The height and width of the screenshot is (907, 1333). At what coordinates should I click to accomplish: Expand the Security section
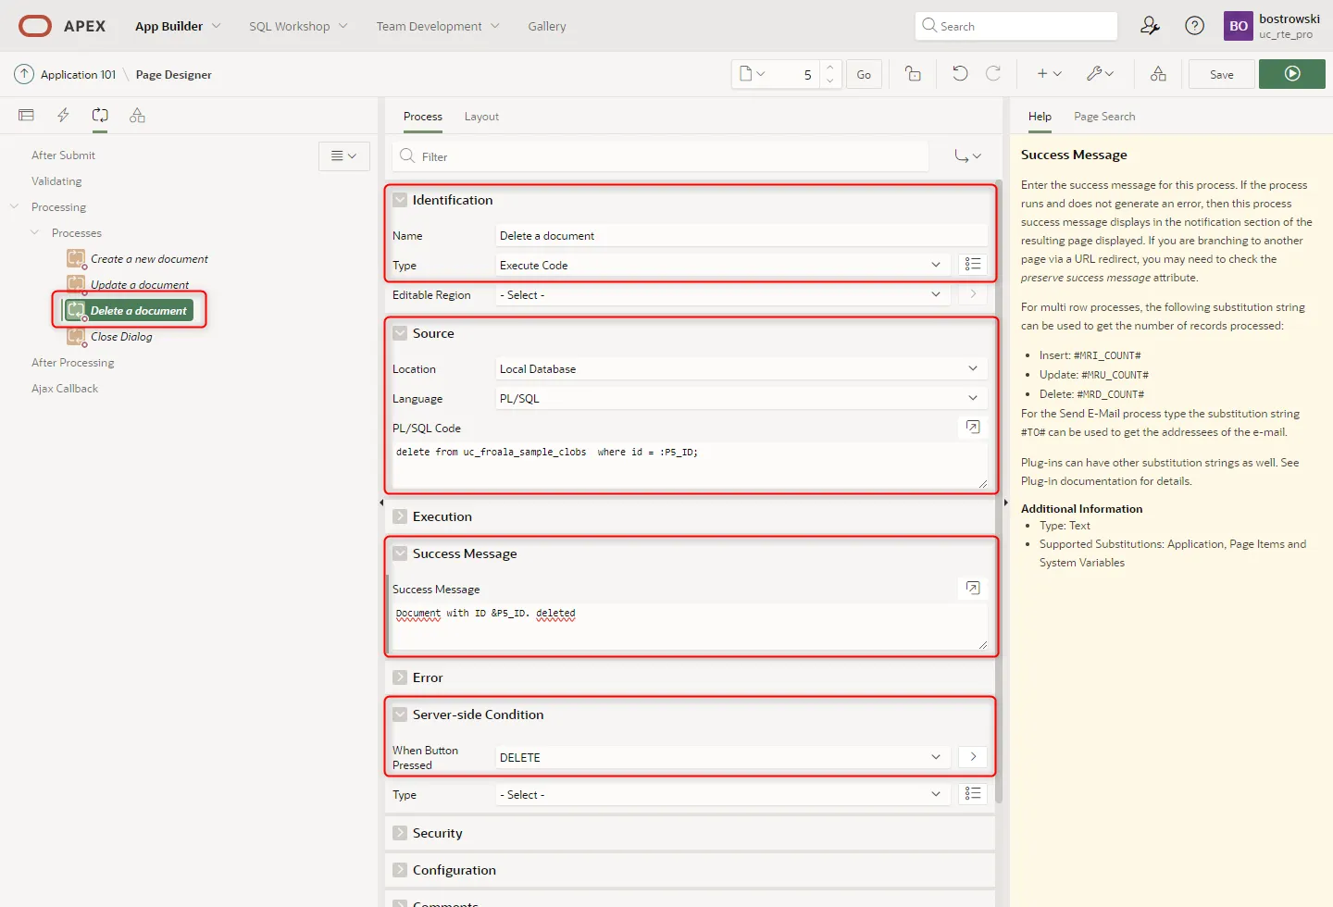pos(400,833)
